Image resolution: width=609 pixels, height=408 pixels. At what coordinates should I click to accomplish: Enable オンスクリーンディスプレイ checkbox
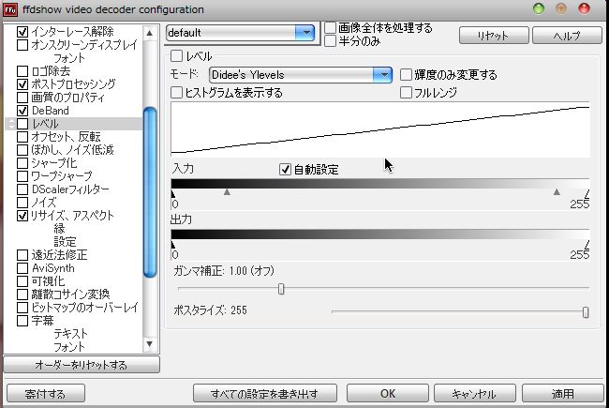22,45
